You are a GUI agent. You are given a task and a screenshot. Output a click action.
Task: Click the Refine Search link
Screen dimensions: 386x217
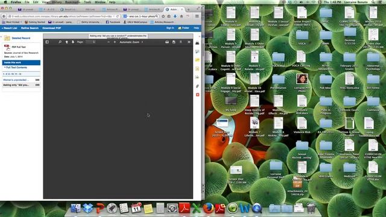(x=30, y=28)
